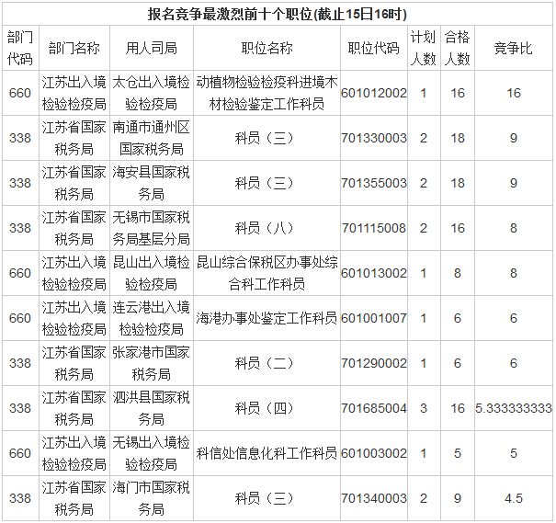The height and width of the screenshot is (523, 556).
Task: Click position code 701115008
Action: click(x=374, y=228)
